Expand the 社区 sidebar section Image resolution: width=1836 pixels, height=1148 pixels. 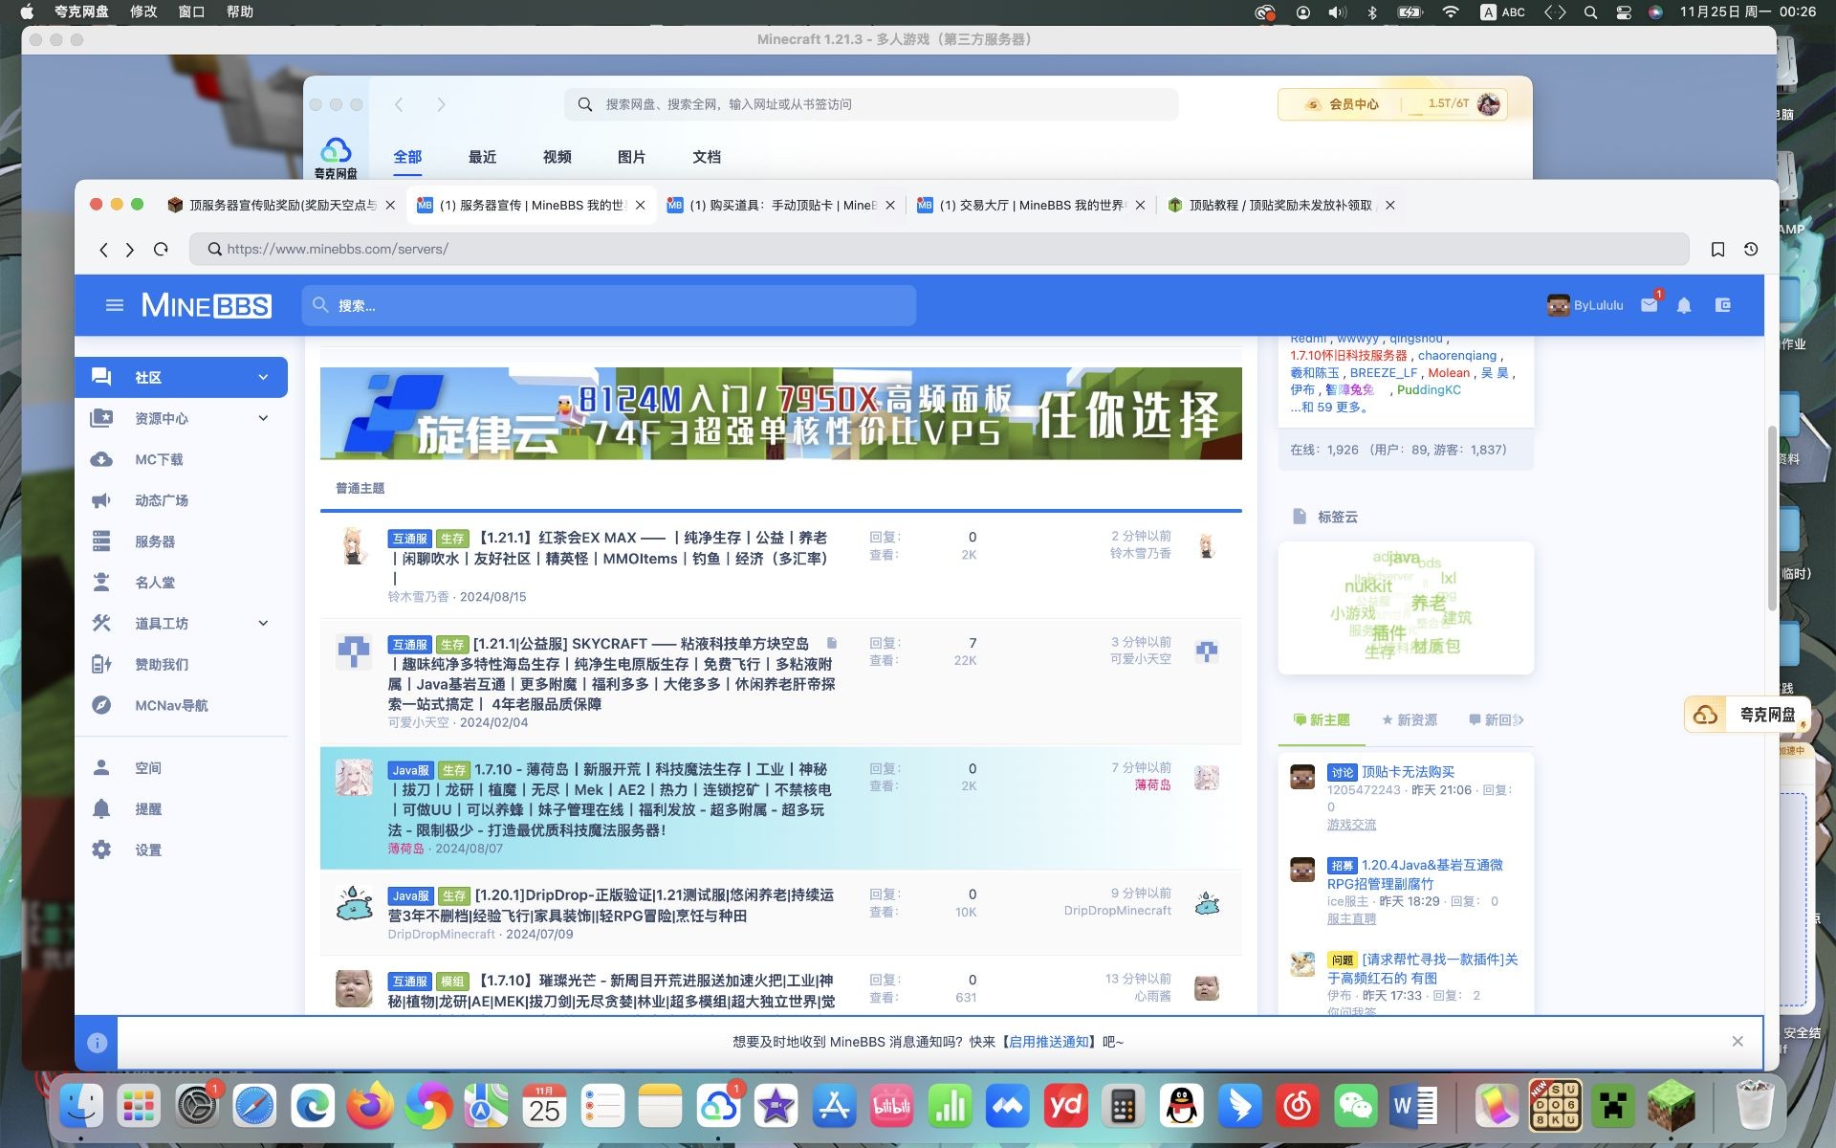263,377
